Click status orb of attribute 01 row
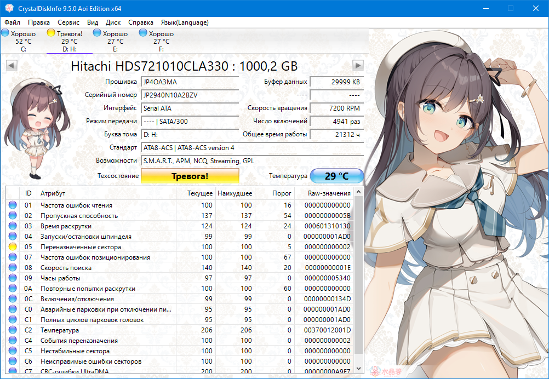 [13, 205]
